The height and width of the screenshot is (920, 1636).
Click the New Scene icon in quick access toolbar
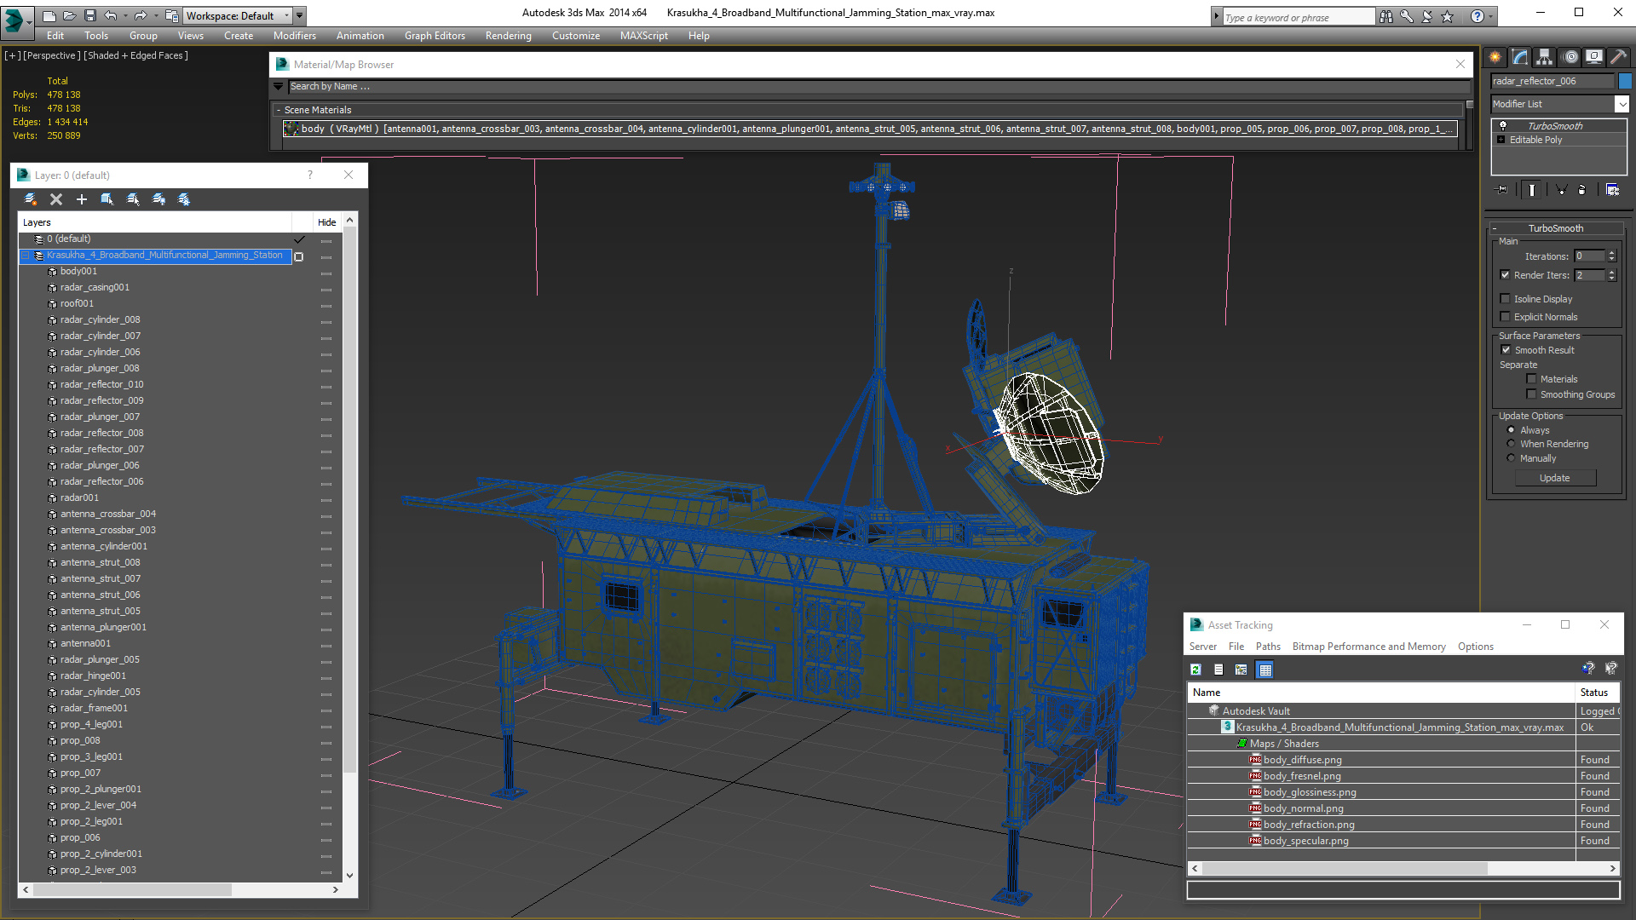[49, 15]
